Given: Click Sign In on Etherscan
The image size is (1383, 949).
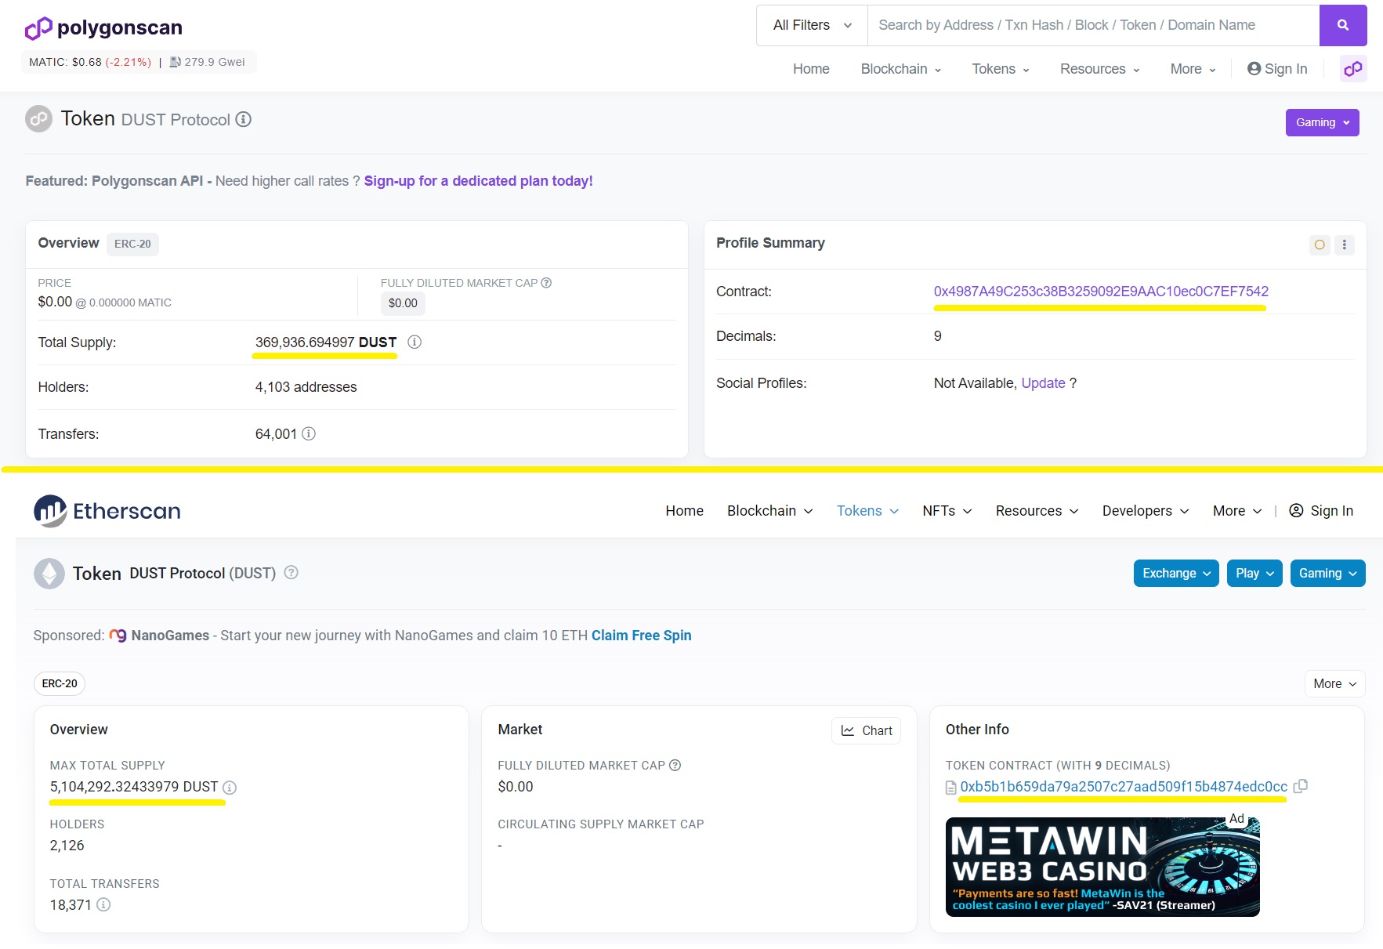Looking at the screenshot, I should pyautogui.click(x=1321, y=511).
